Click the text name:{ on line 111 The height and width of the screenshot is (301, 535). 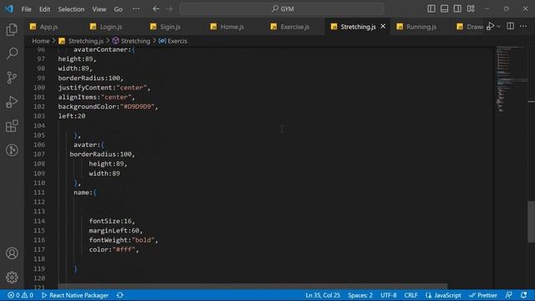tap(85, 192)
